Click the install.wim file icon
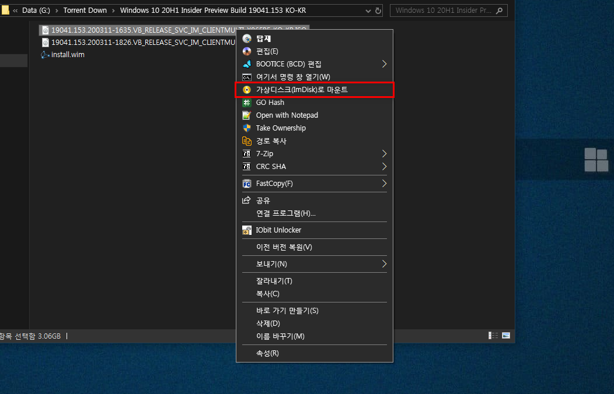This screenshot has height=394, width=614. click(45, 55)
